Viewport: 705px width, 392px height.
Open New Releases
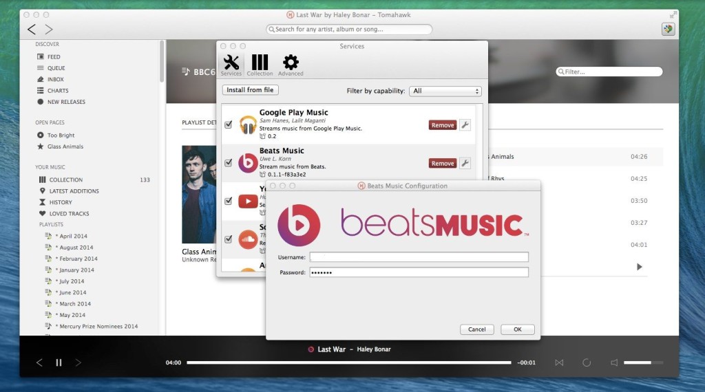[x=66, y=102]
